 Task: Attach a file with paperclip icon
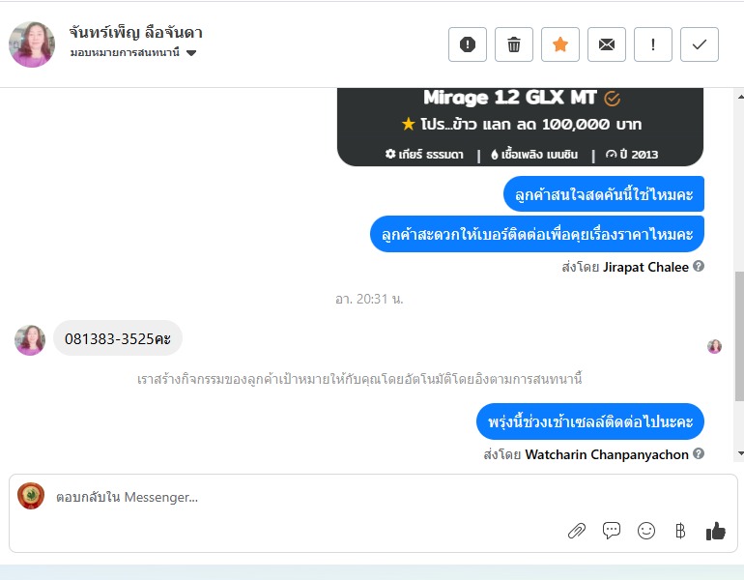tap(577, 531)
